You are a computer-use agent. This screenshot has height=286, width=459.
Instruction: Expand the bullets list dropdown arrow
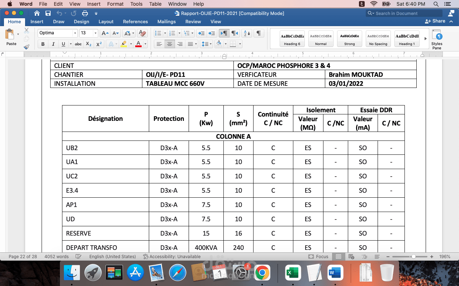point(165,33)
